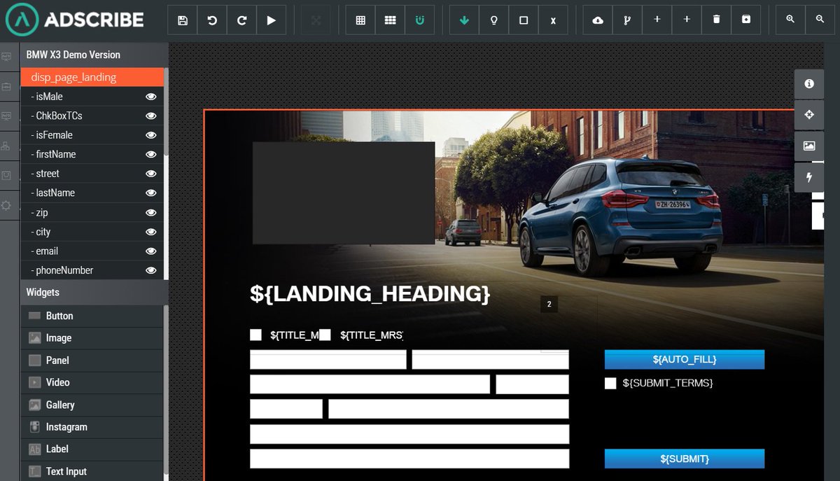Choose the Panel widget
This screenshot has width=840, height=481.
coord(92,360)
